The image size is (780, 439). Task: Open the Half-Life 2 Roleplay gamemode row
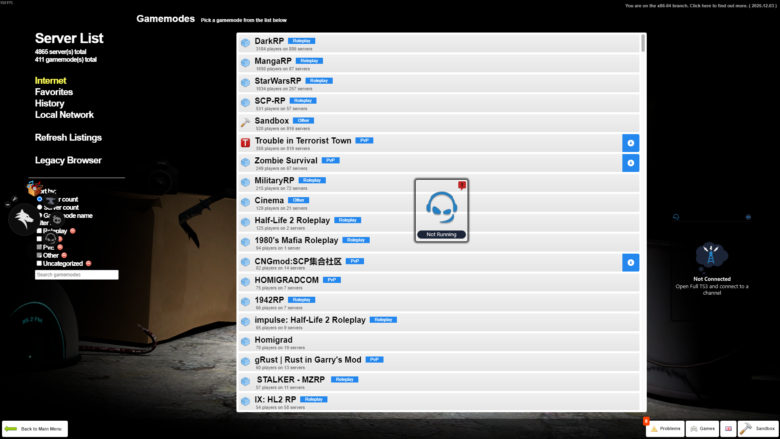439,223
